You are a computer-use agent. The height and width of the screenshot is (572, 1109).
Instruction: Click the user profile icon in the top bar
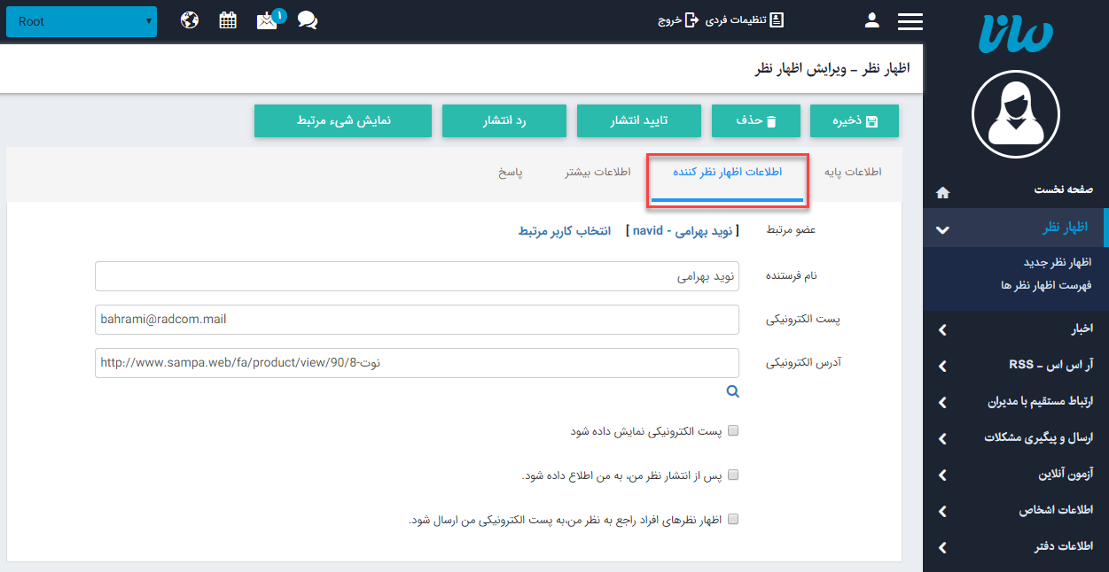[871, 19]
